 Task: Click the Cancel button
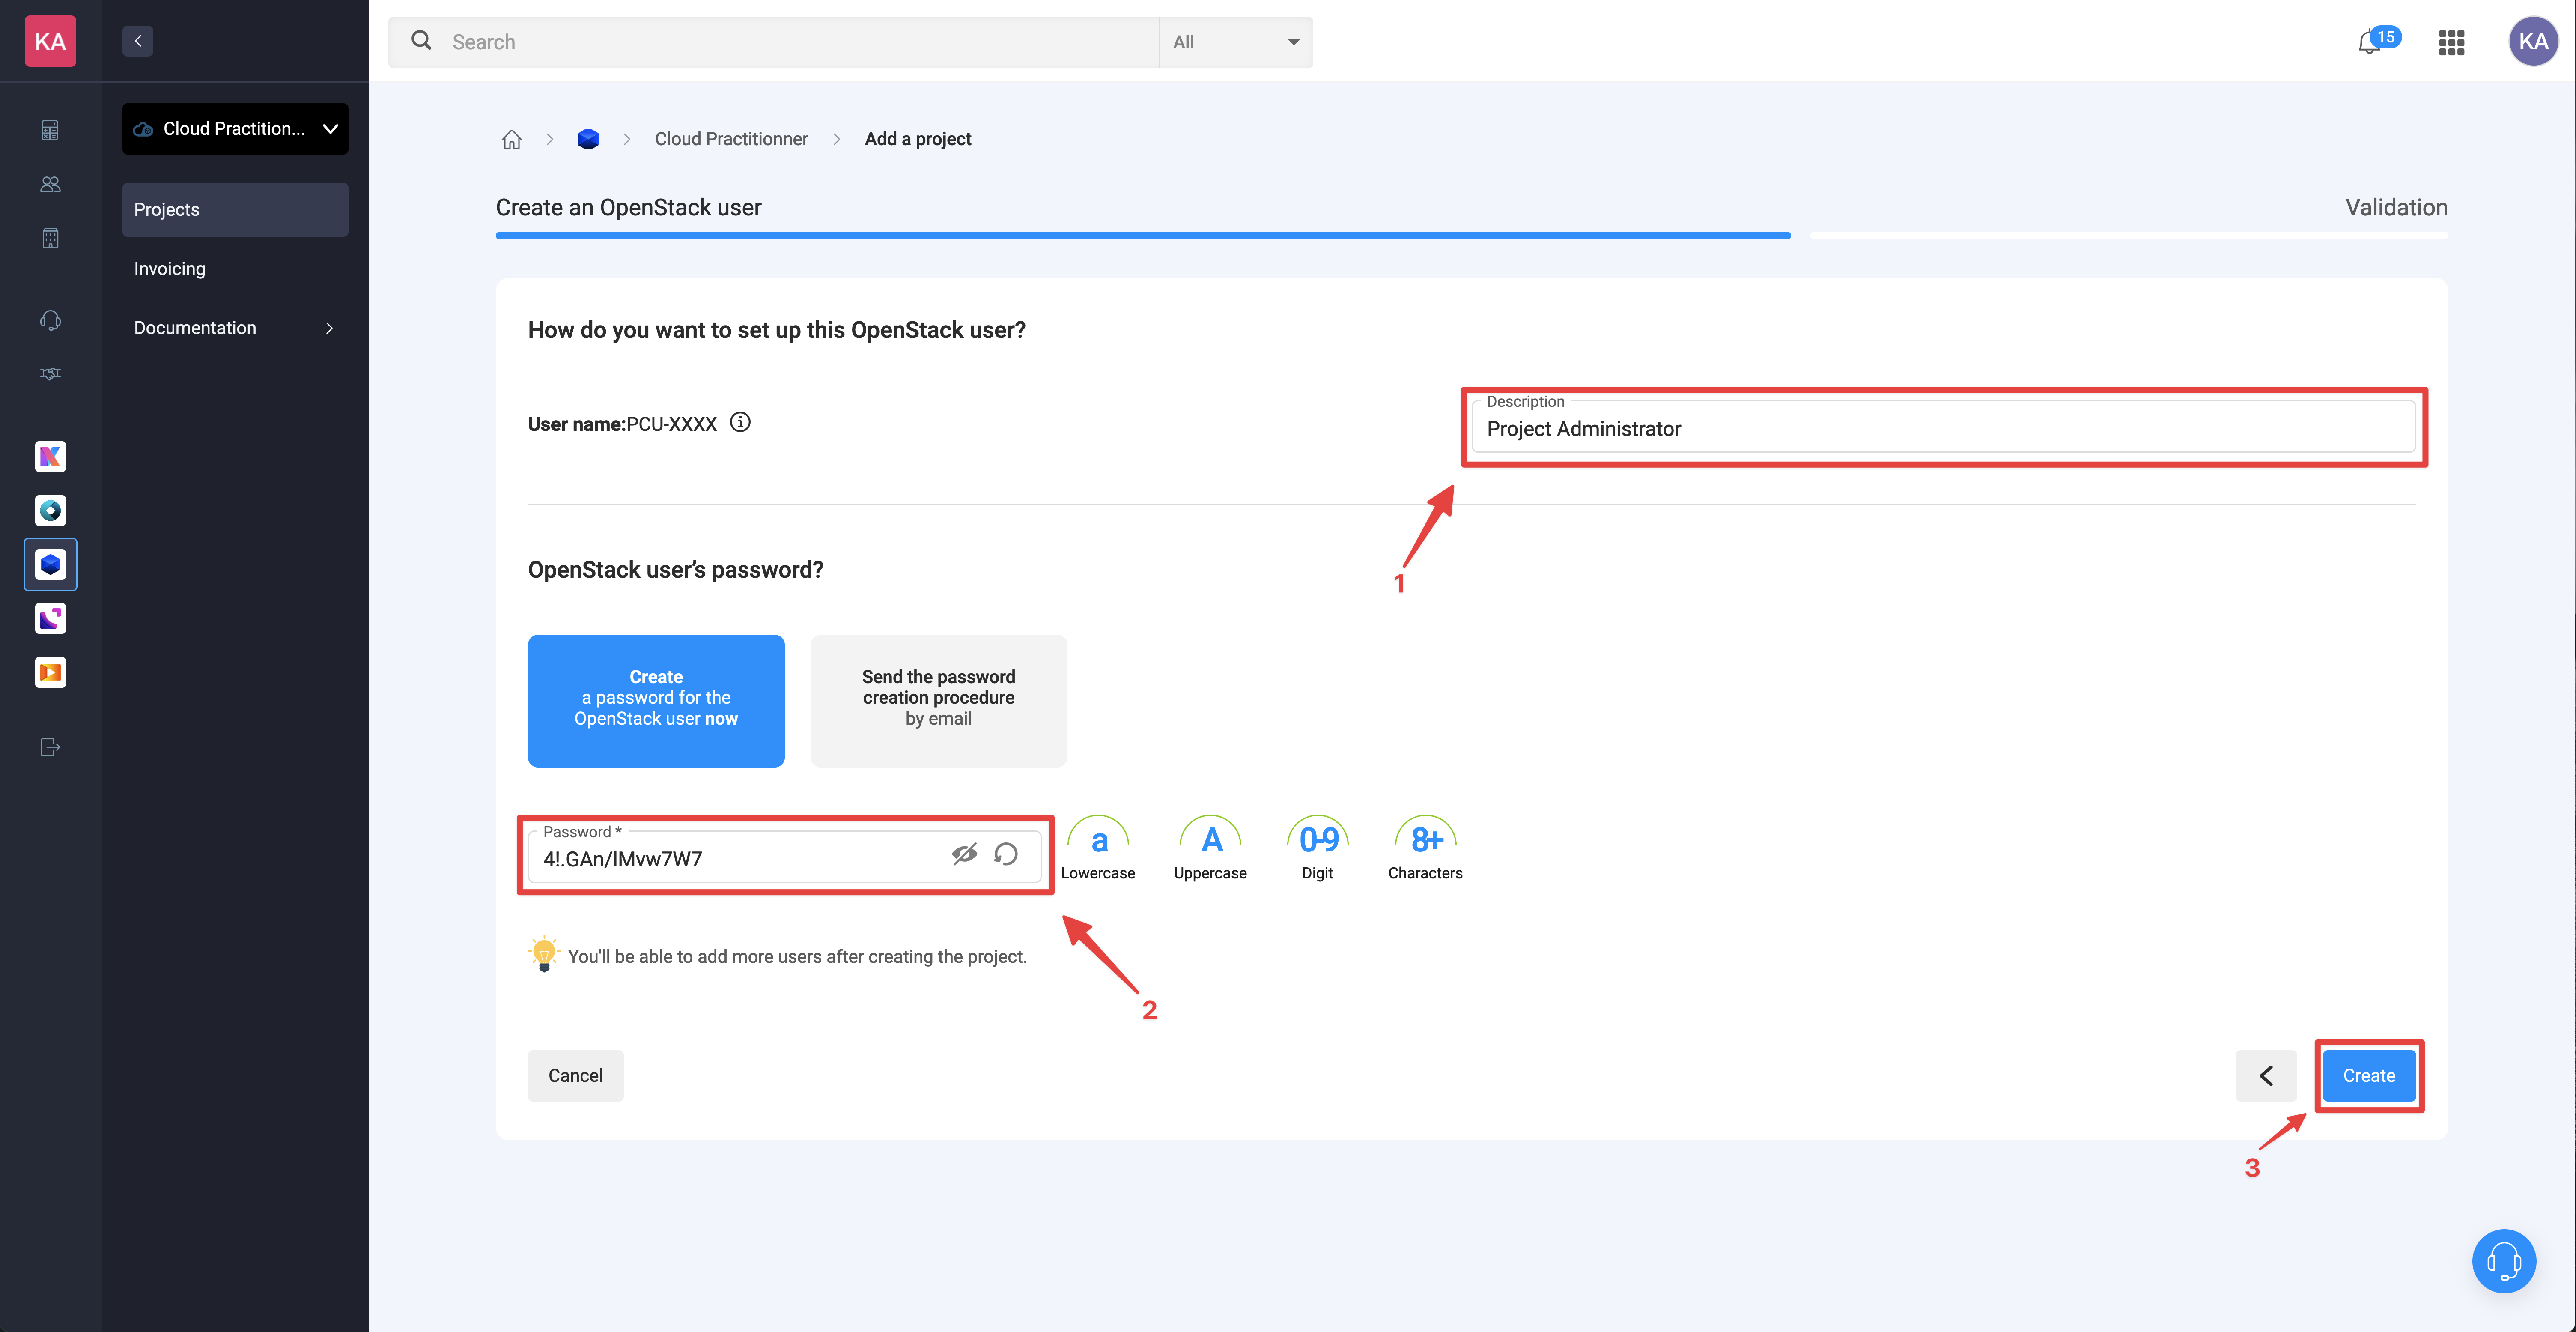coord(574,1074)
